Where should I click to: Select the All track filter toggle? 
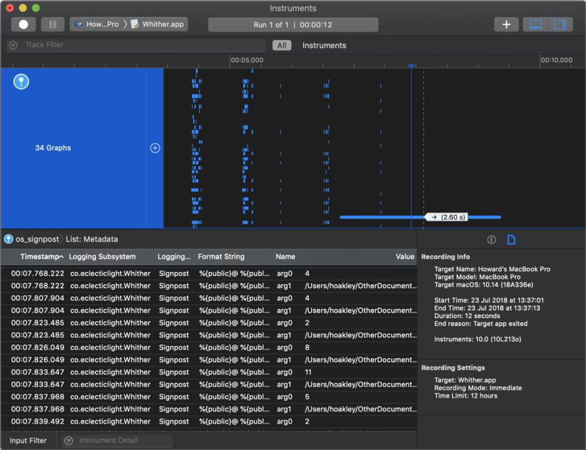282,45
